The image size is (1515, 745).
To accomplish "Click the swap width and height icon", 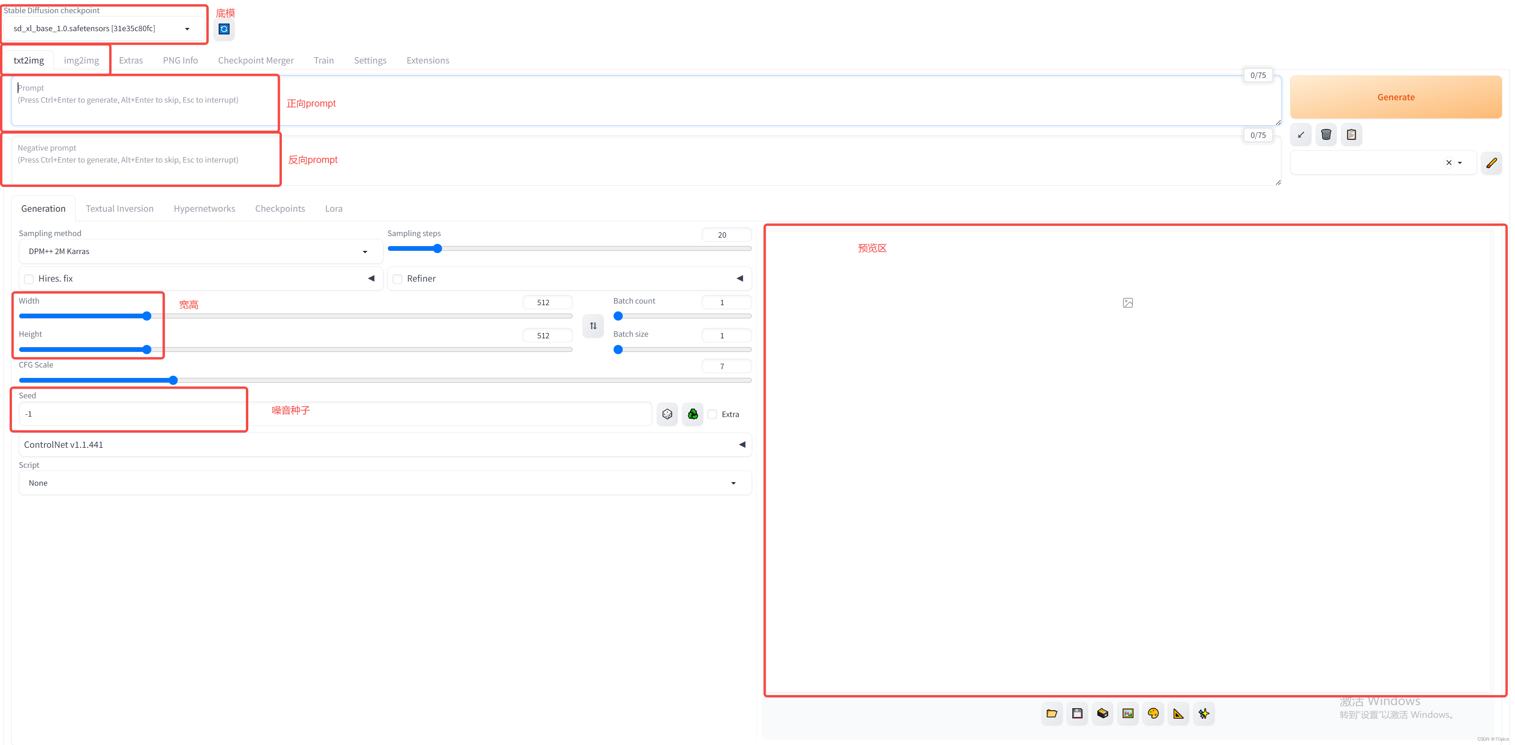I will coord(593,326).
